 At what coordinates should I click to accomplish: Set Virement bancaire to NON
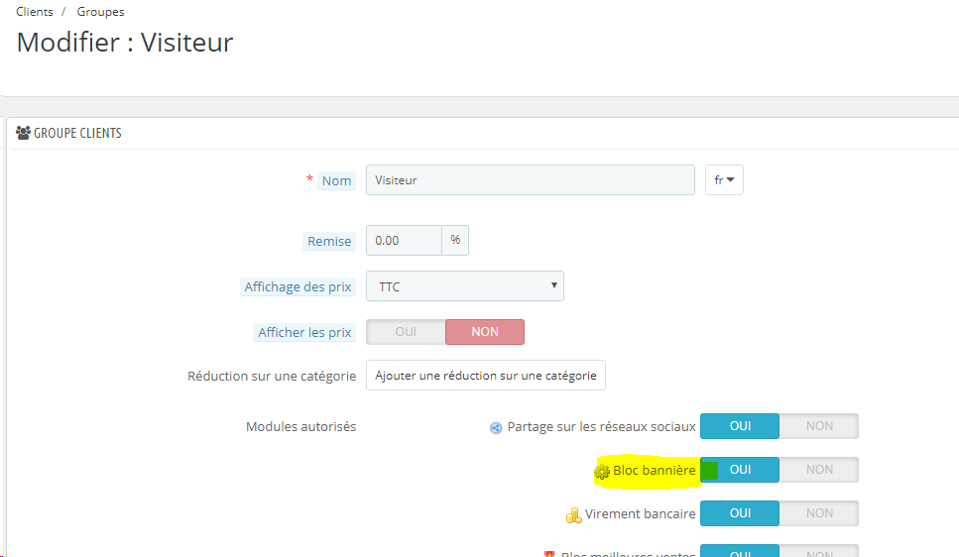tap(819, 513)
